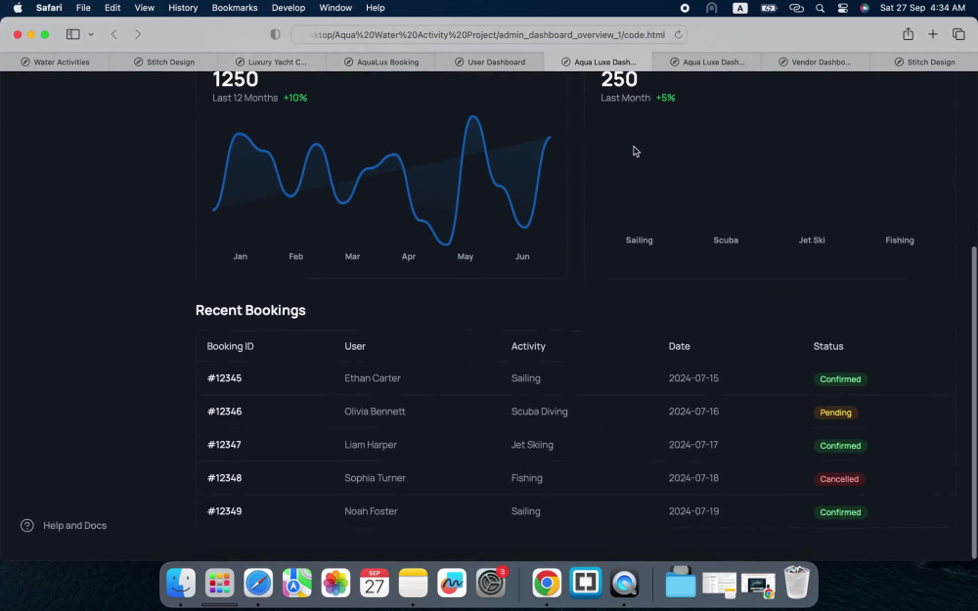Click the Confirmed badge for Liam Harper
Screen dimensions: 978x611
tap(840, 446)
